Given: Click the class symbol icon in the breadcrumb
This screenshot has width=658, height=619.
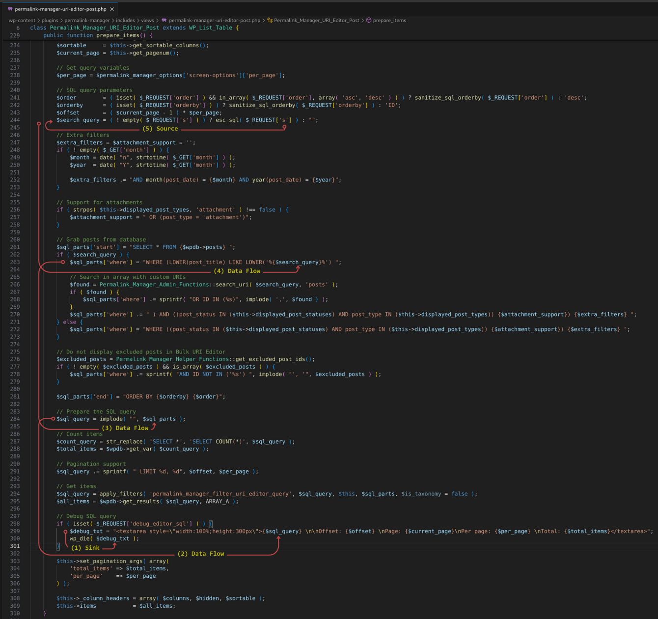Looking at the screenshot, I should (x=270, y=21).
